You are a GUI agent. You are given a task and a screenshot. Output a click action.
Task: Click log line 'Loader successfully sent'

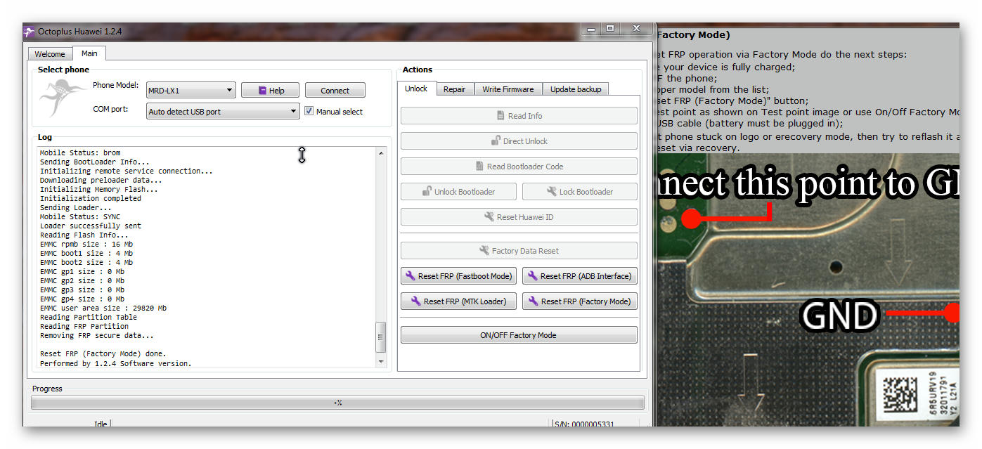[91, 226]
